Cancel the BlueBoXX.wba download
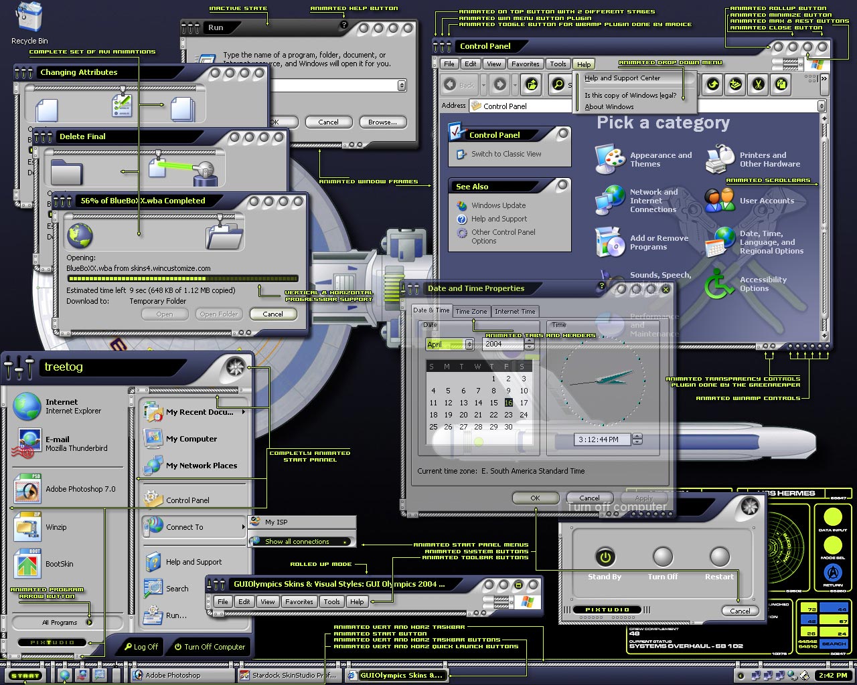This screenshot has height=685, width=857. point(272,314)
